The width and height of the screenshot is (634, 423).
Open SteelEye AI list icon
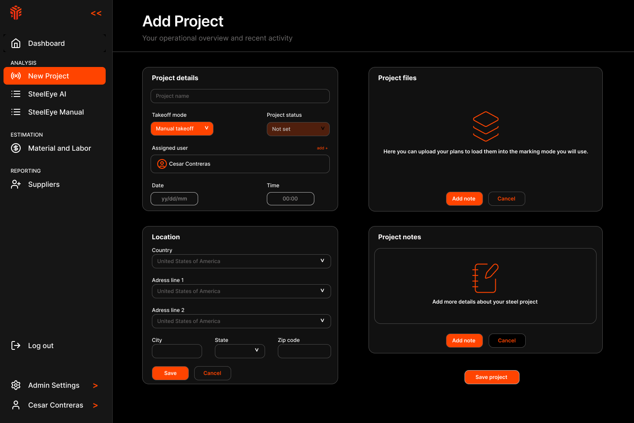16,94
